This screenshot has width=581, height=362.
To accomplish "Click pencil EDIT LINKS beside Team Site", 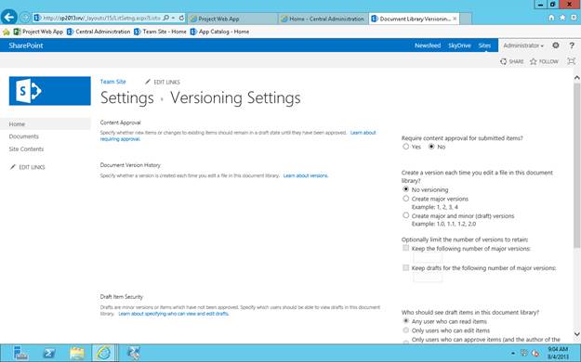I will click(x=163, y=82).
